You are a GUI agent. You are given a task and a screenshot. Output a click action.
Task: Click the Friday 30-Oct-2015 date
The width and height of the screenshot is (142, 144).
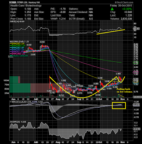(x=121, y=6)
